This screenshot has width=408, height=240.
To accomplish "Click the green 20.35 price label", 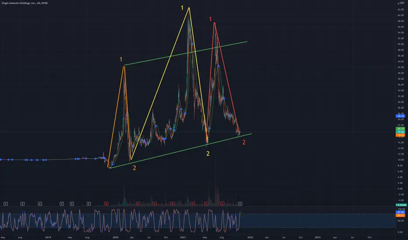I will (400, 129).
